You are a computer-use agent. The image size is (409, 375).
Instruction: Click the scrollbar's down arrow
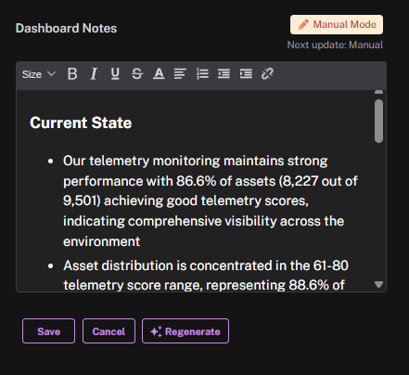(378, 284)
